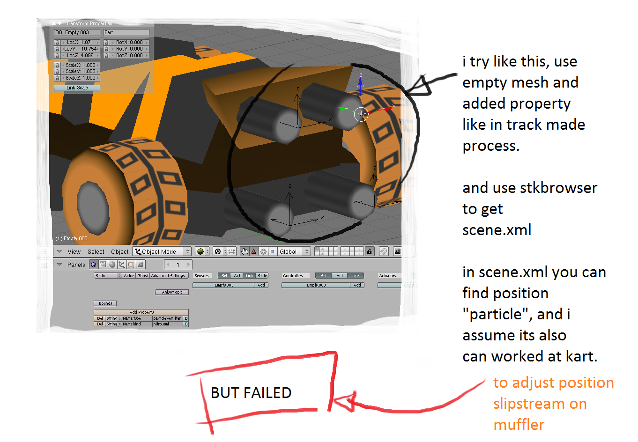Open the Shading sphere context icon
Image resolution: width=638 pixels, height=442 pixels.
112,265
